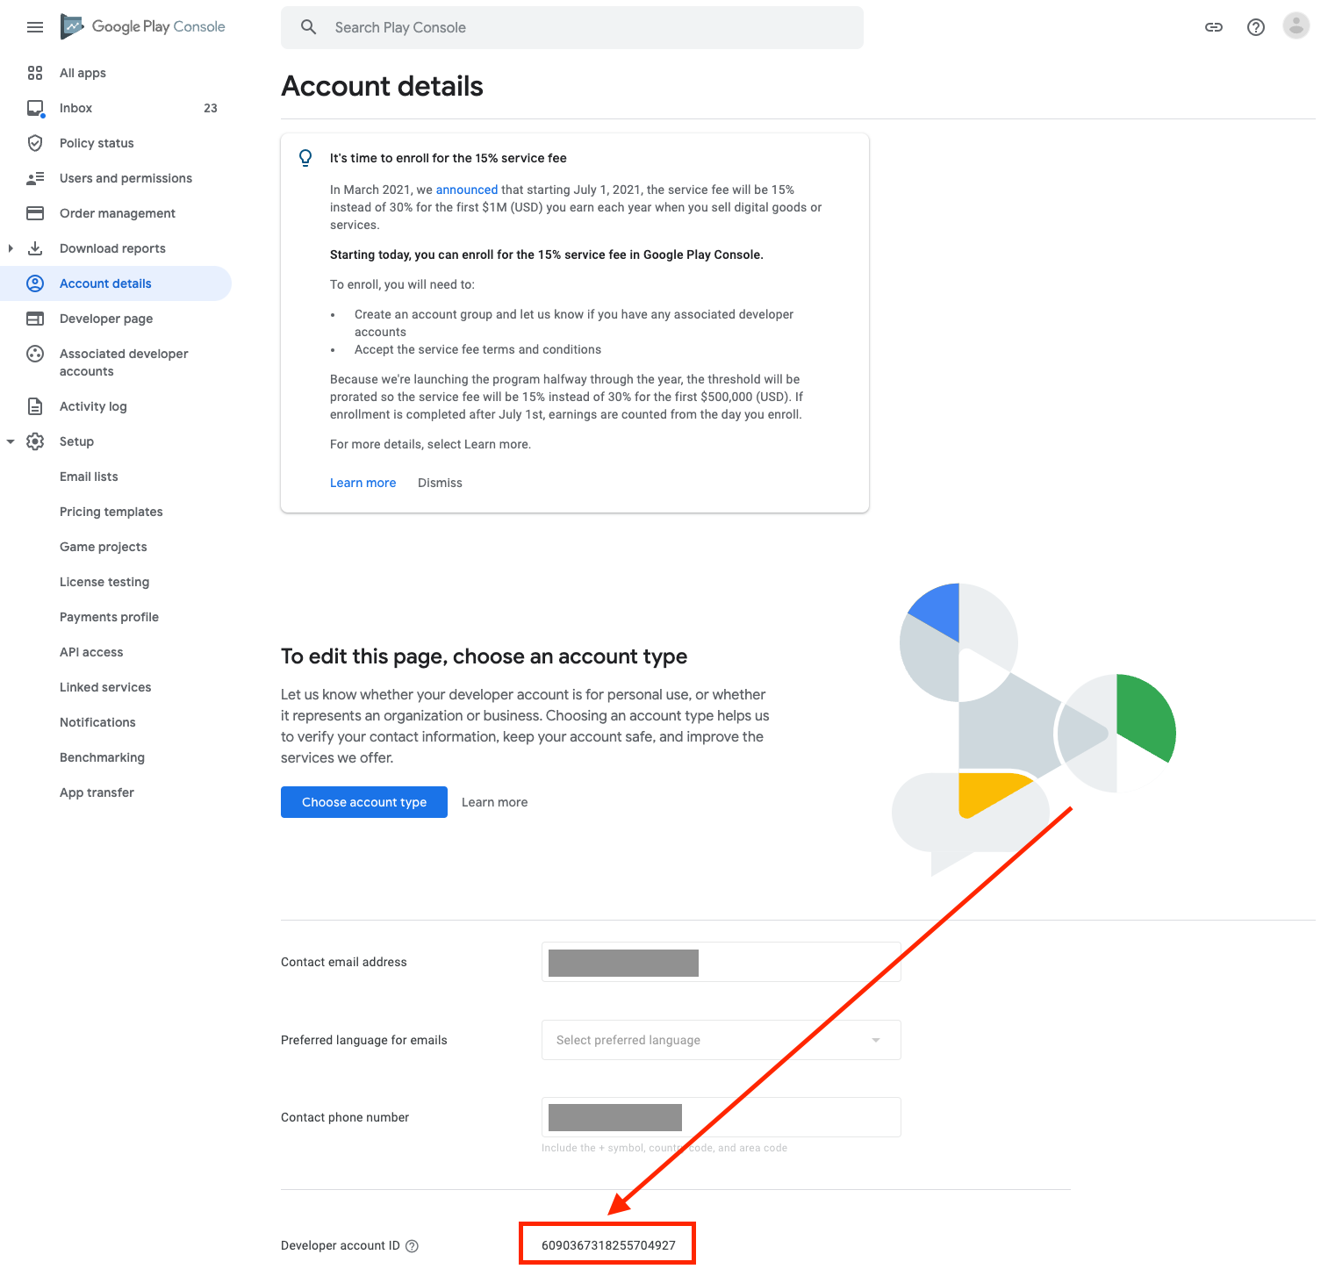Click the Associated developer accounts icon

35,354
